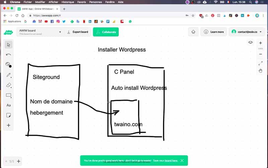Open the Fenêtre menu

[110, 2]
